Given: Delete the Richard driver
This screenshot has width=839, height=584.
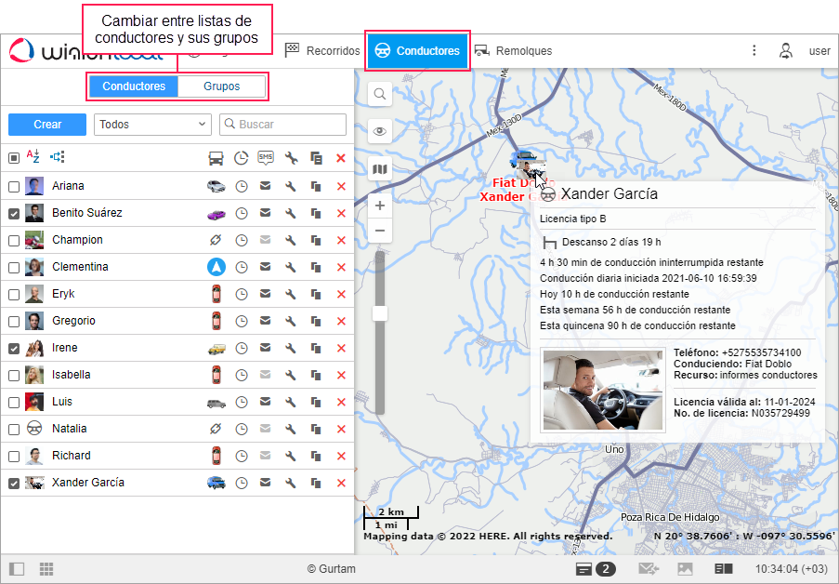Looking at the screenshot, I should (x=341, y=456).
